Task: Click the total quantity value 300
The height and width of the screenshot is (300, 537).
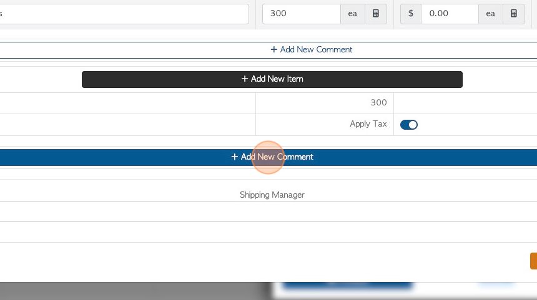Action: pos(378,103)
